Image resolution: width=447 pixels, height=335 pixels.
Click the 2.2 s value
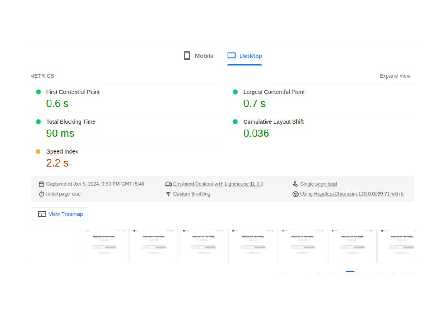click(x=57, y=163)
